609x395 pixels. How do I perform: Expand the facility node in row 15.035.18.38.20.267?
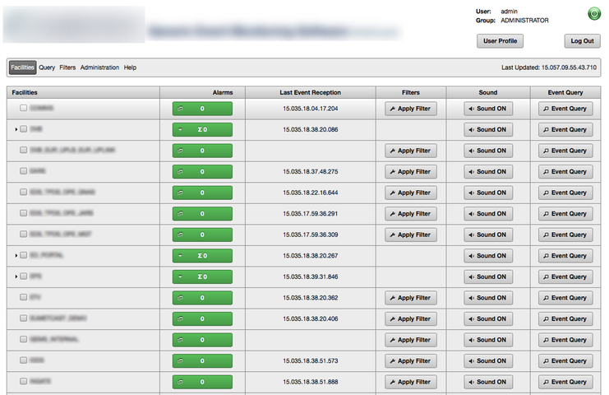coord(16,256)
